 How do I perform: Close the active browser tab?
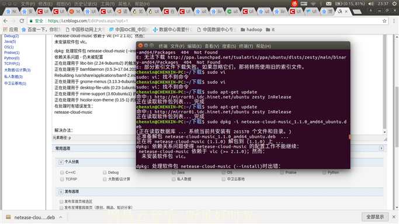coord(346,12)
